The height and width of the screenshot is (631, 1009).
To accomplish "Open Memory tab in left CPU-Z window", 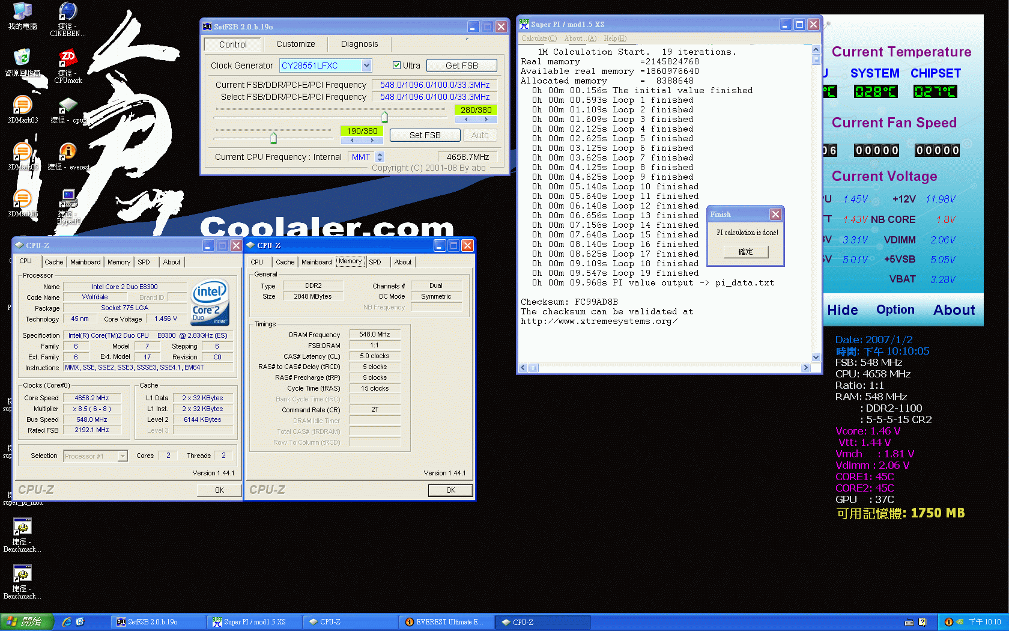I will (x=119, y=262).
